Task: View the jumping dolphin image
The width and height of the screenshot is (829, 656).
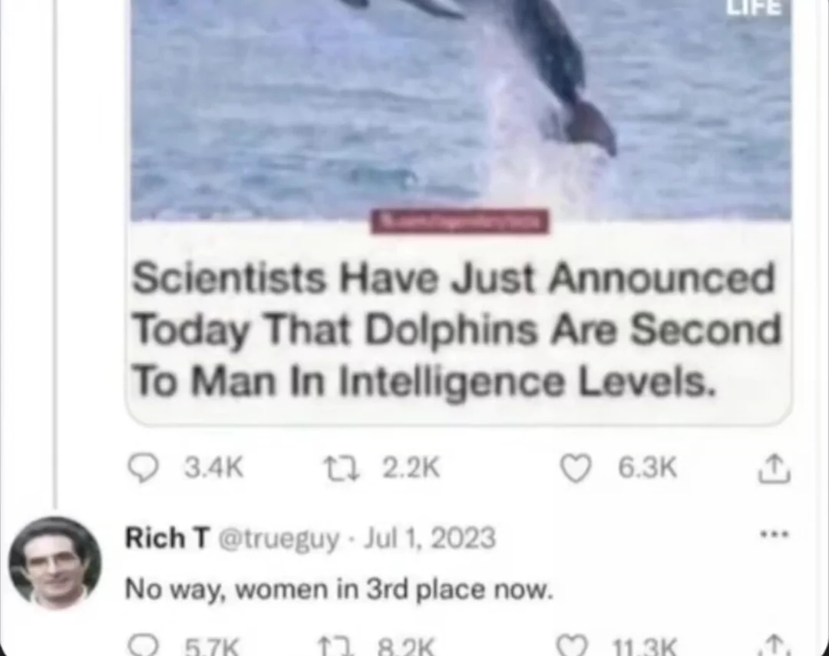Action: tap(461, 110)
